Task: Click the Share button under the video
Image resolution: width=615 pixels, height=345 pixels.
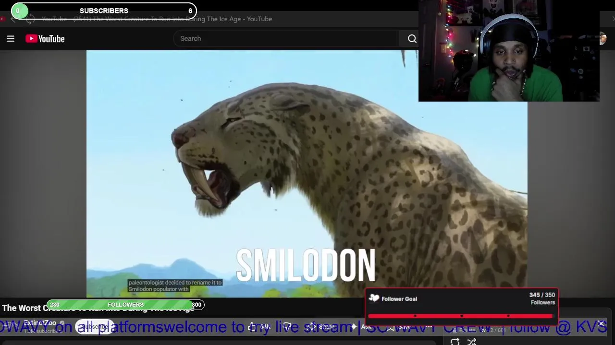Action: (x=321, y=327)
